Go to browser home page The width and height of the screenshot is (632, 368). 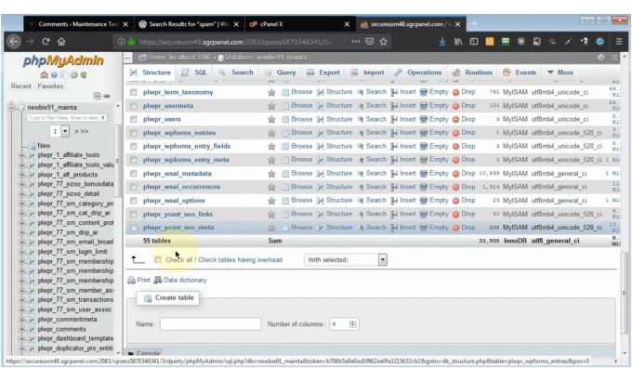point(61,42)
